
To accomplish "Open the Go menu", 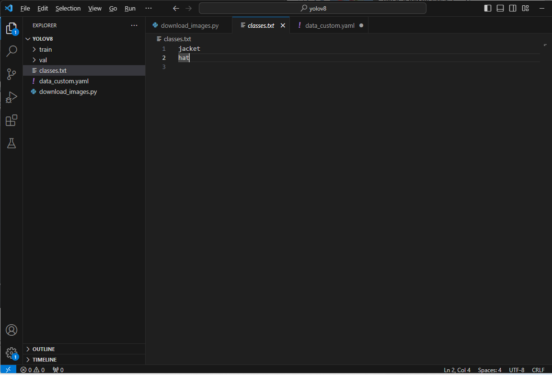I will point(113,8).
